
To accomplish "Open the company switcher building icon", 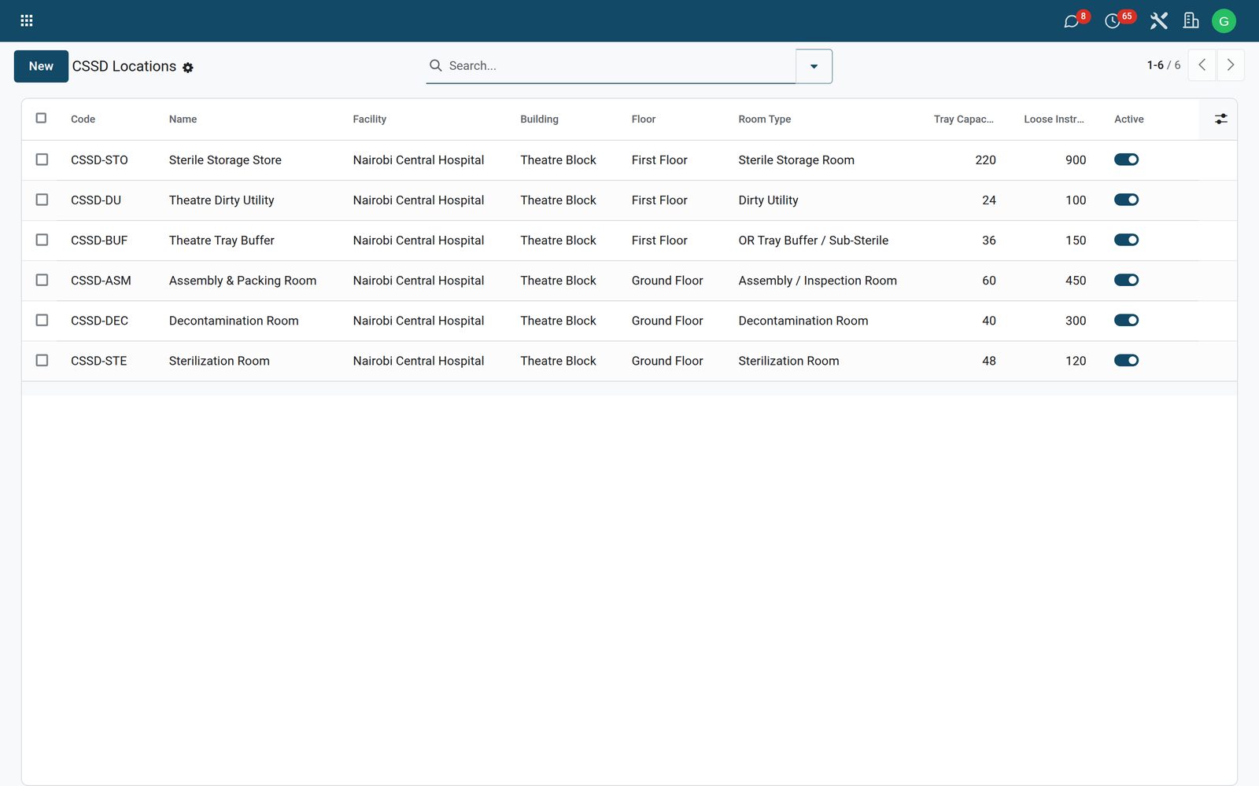I will click(x=1191, y=21).
